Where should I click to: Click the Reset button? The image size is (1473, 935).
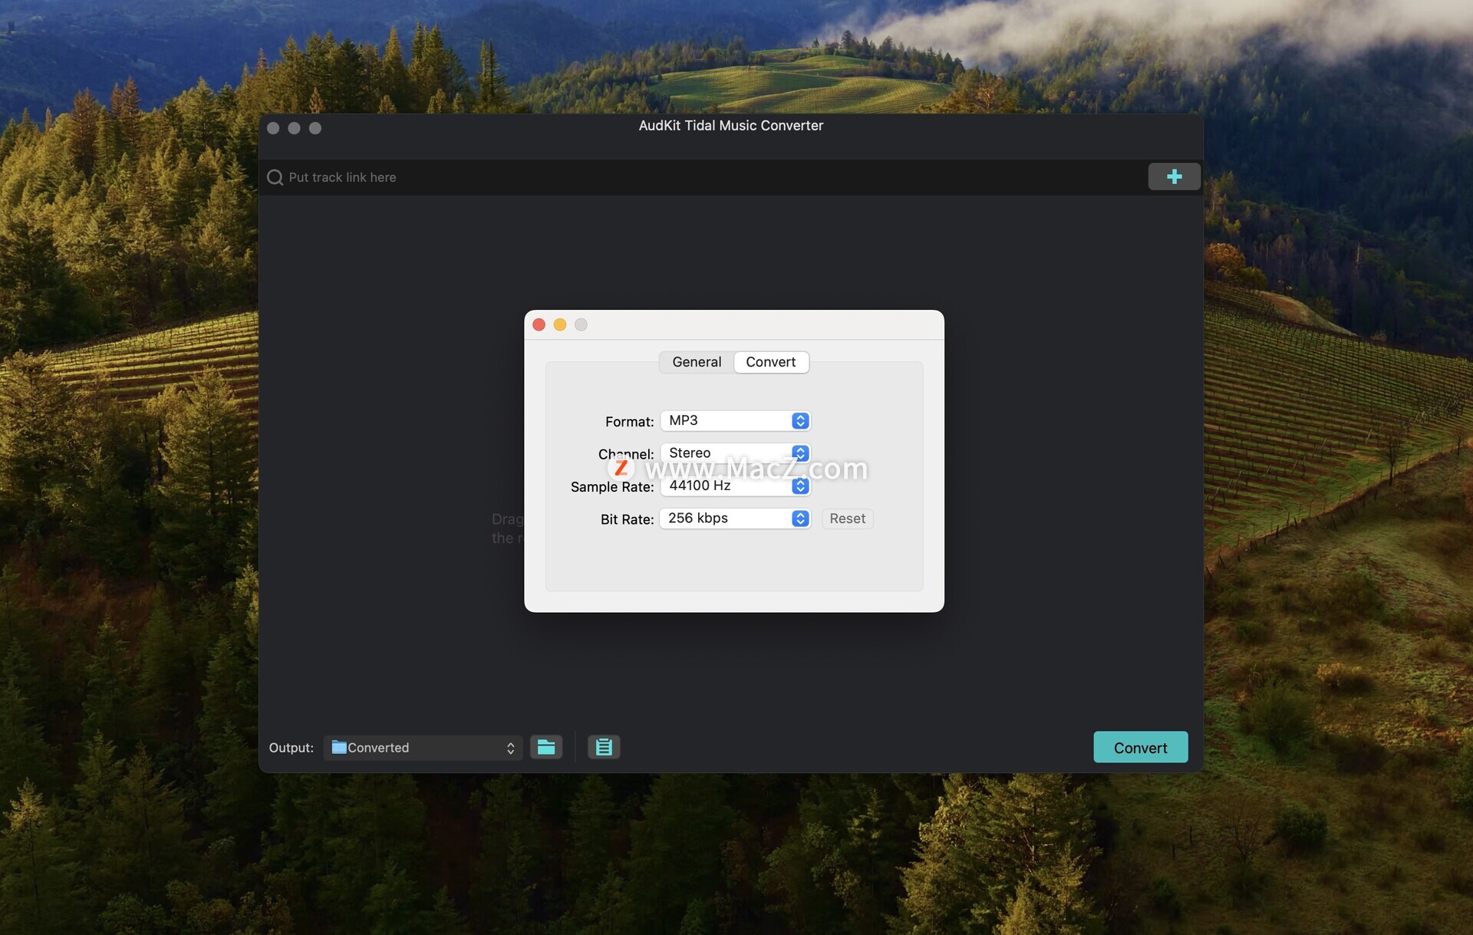[847, 519]
